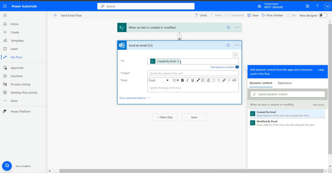Click the MSFT (default) environment name

[x=273, y=7]
